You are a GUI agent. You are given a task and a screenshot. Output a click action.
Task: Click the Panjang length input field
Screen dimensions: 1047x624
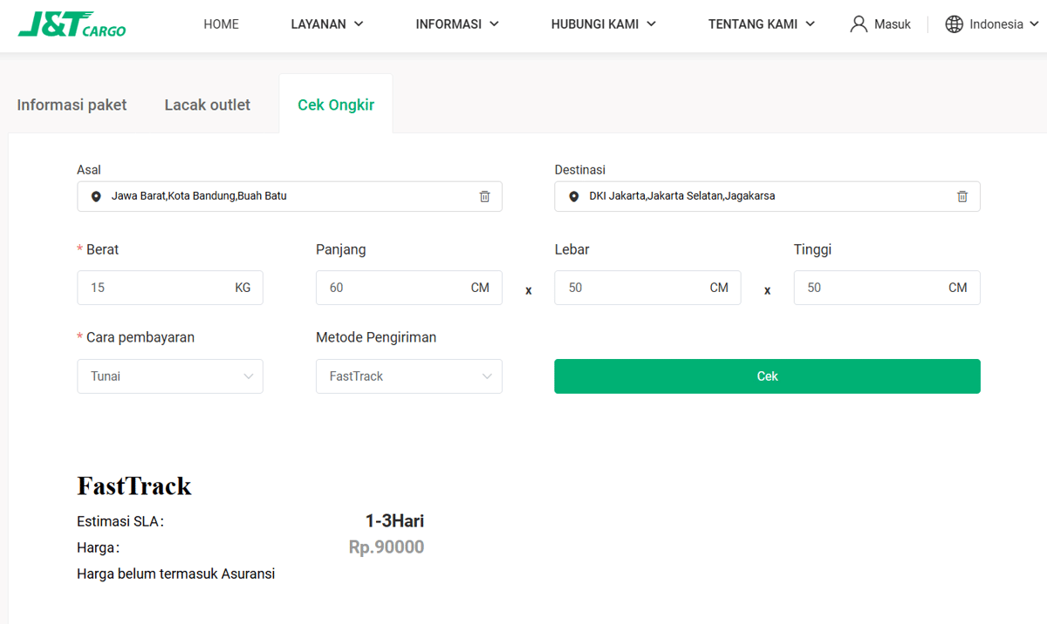click(x=409, y=288)
